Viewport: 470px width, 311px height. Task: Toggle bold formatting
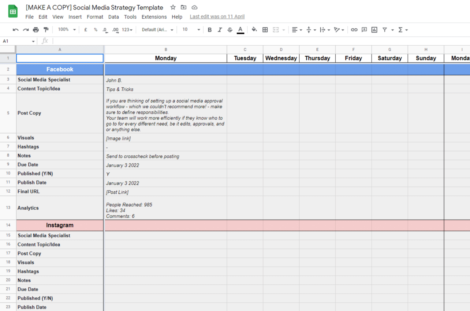click(x=210, y=30)
